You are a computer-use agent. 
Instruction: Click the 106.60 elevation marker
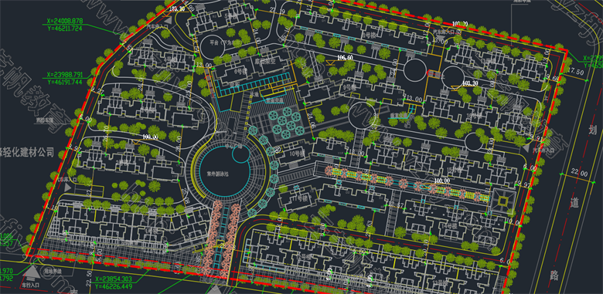[344, 58]
